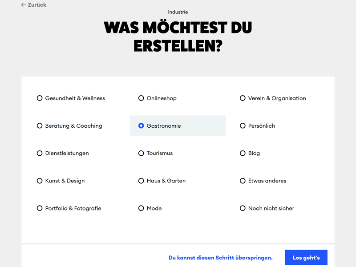Choose the Onlineshop radio button
This screenshot has width=356, height=267.
point(141,98)
